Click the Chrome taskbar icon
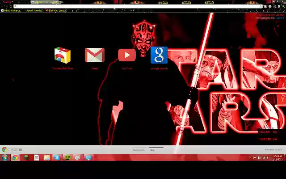The width and height of the screenshot is (286, 179). (15, 158)
